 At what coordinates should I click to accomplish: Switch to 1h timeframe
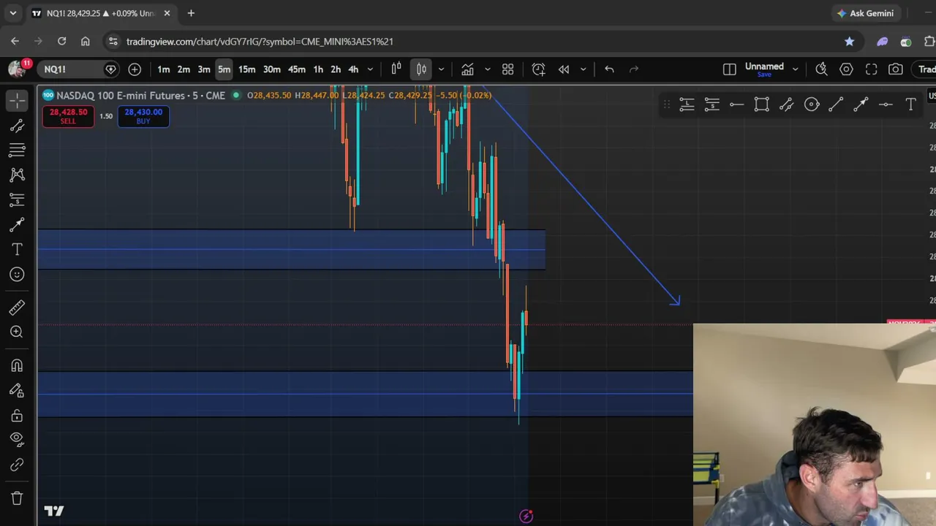pos(318,69)
